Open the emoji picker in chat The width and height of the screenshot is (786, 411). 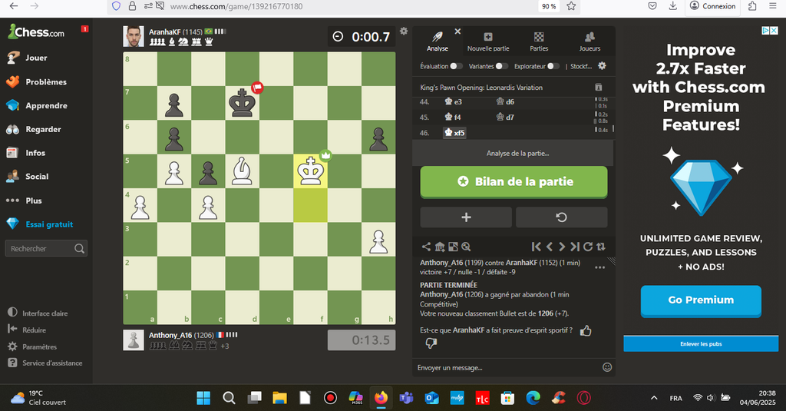coord(607,368)
